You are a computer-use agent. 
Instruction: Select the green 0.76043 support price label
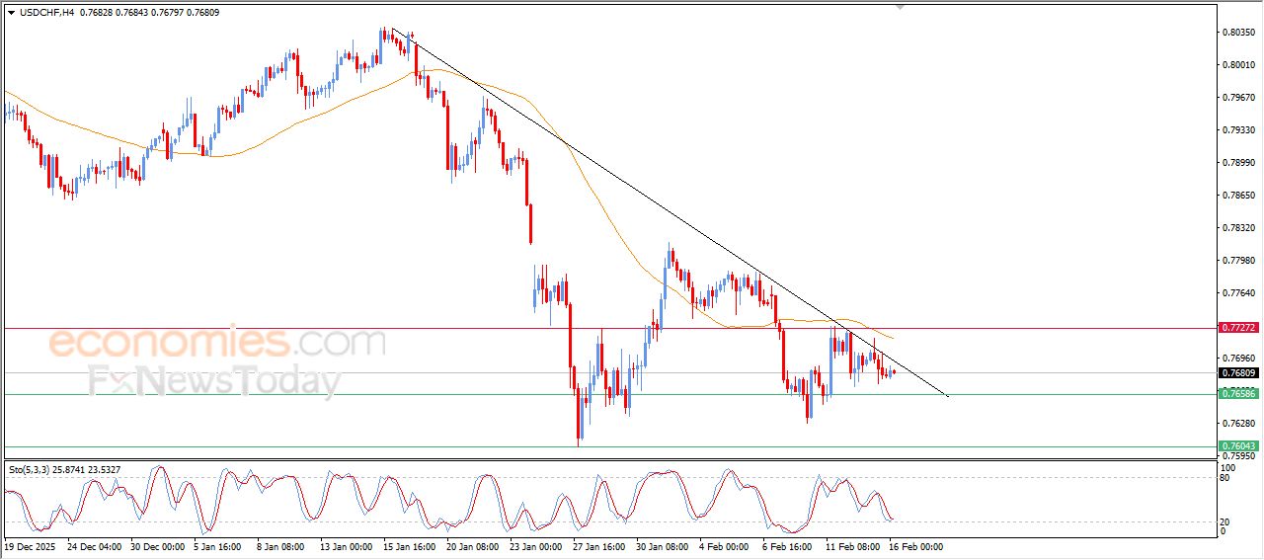click(x=1238, y=446)
